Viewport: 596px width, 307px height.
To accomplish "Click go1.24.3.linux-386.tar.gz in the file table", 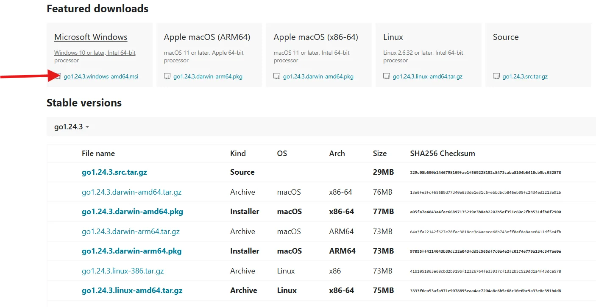I will pyautogui.click(x=123, y=271).
